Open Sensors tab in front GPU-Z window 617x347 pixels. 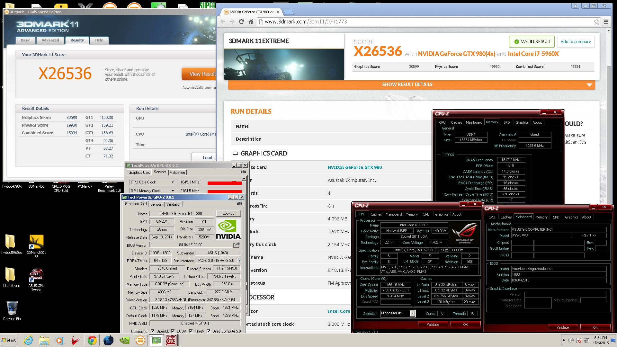point(156,204)
